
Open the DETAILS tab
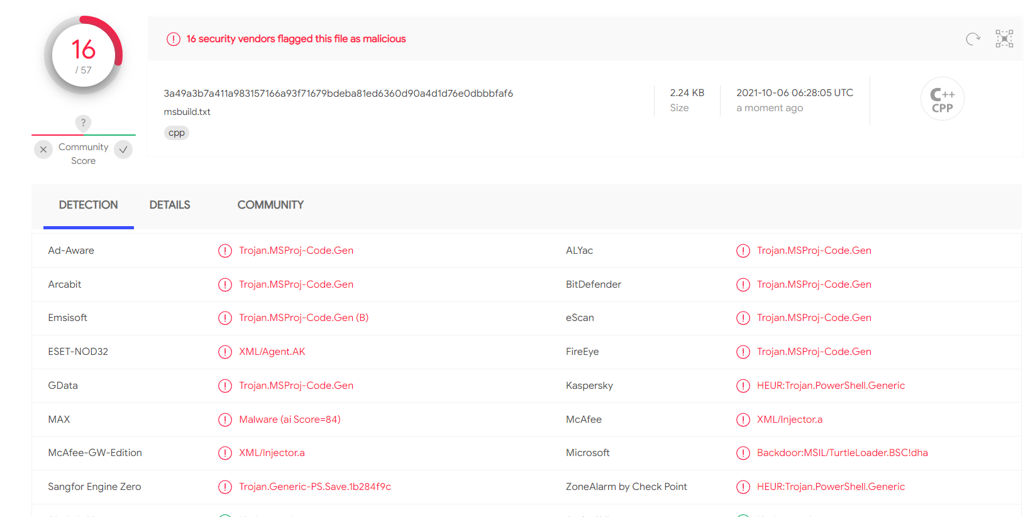point(170,205)
